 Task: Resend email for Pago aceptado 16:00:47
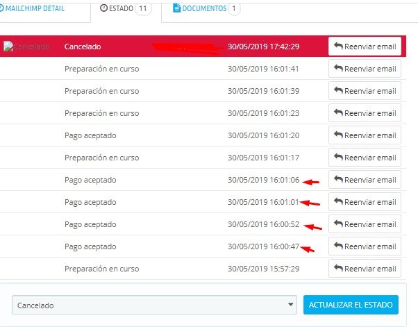[365, 246]
